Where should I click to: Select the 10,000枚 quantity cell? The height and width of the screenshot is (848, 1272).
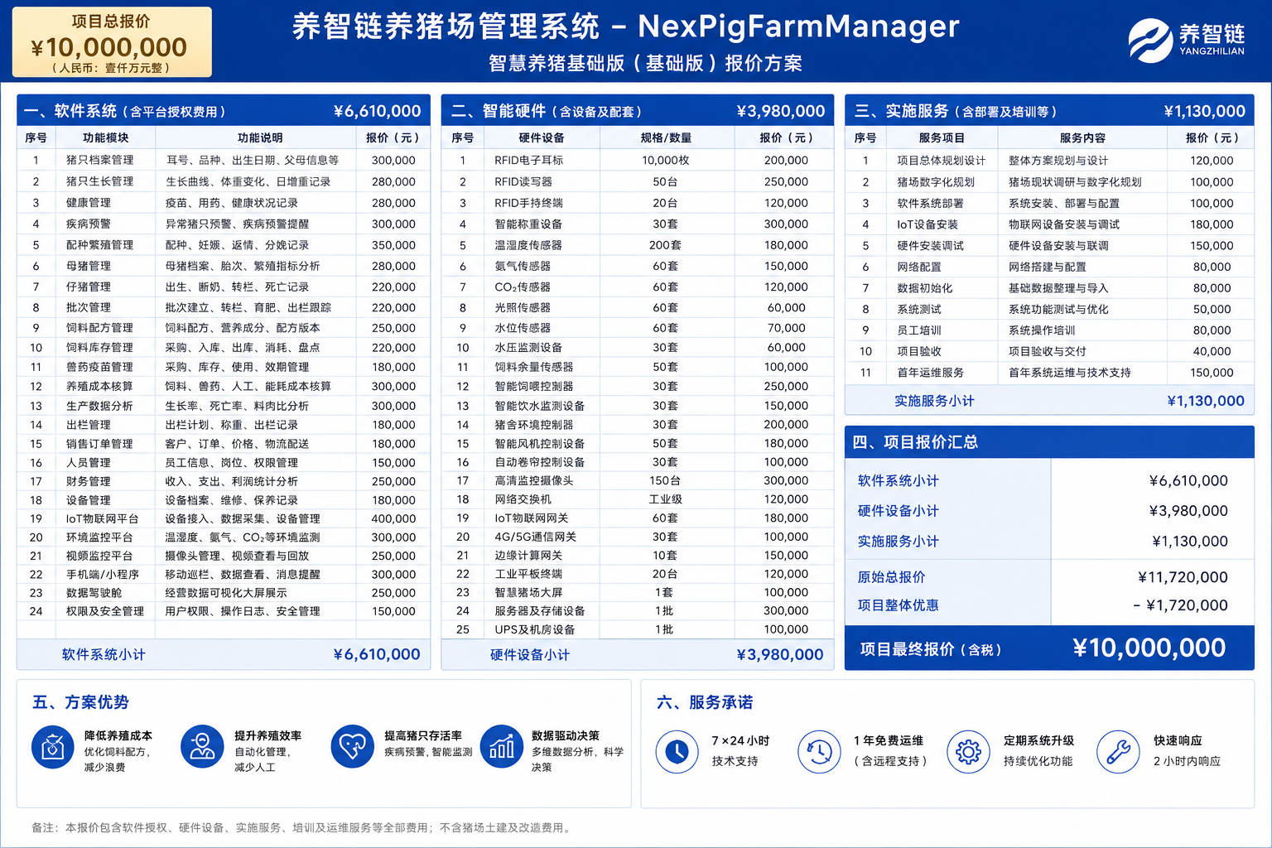pyautogui.click(x=666, y=161)
